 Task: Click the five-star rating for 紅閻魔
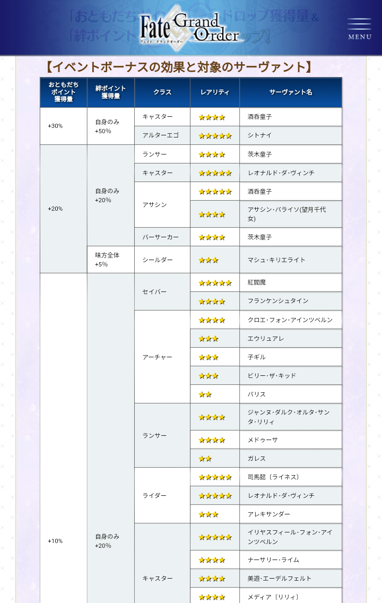(x=215, y=282)
